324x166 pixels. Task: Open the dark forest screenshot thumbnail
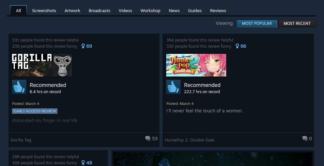(213, 159)
